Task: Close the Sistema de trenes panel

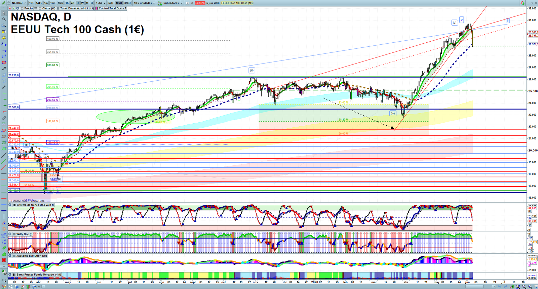Action: 10,205
